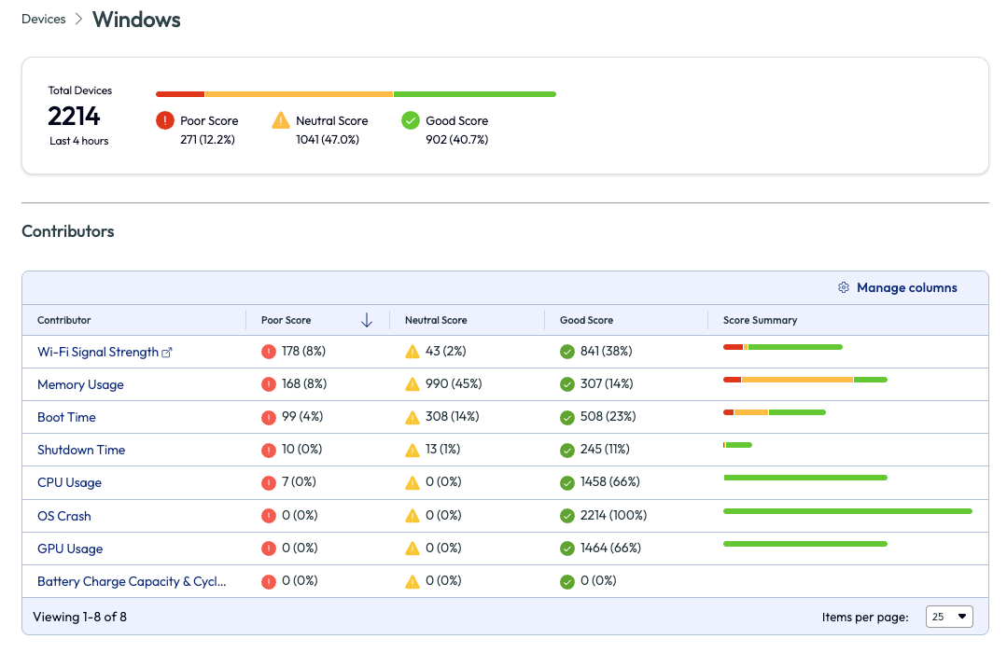Image resolution: width=1007 pixels, height=653 pixels.
Task: Click the external link icon beside Wi-Fi Signal Strength
Action: pos(167,353)
